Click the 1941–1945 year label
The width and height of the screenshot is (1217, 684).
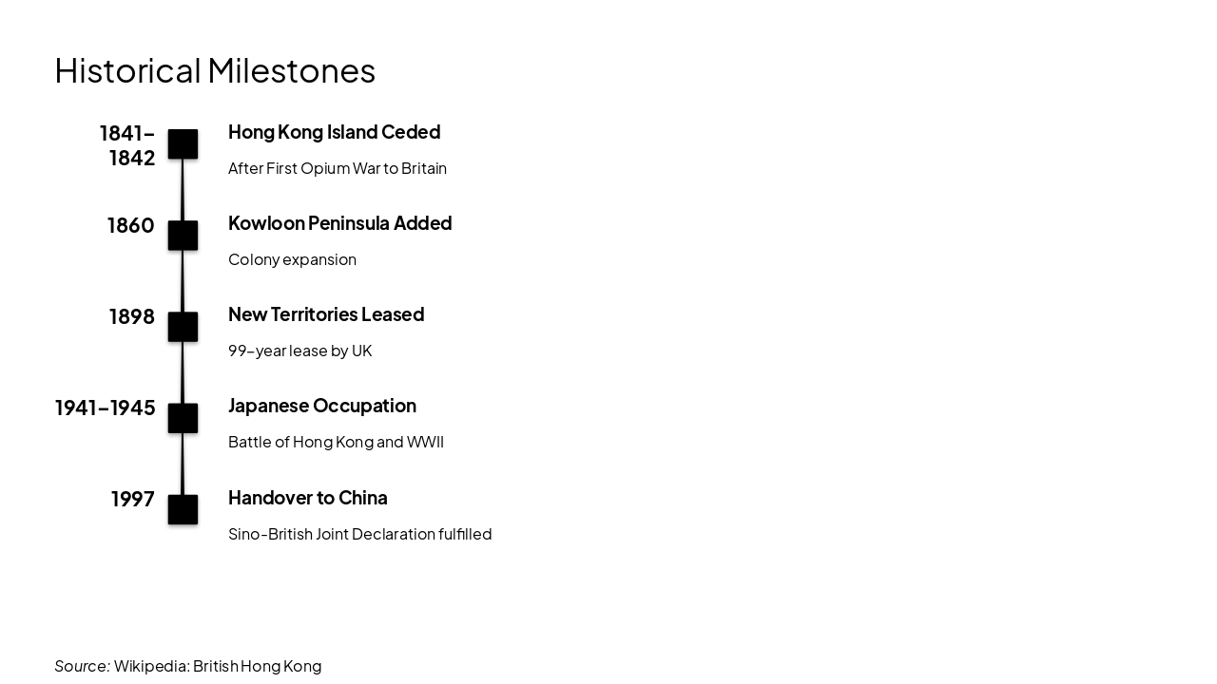point(106,408)
